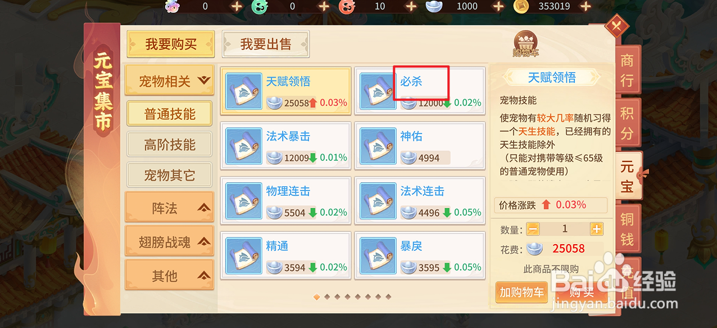
Task: Open the shopping cart icon
Action: coord(525,44)
